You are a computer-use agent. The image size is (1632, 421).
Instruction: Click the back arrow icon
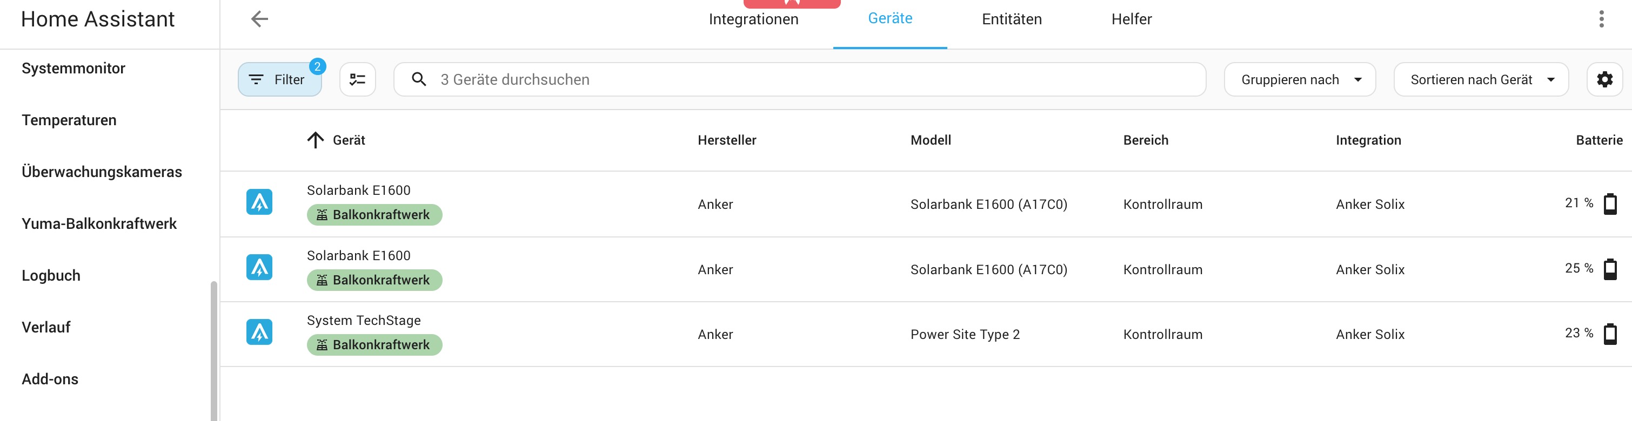[260, 19]
